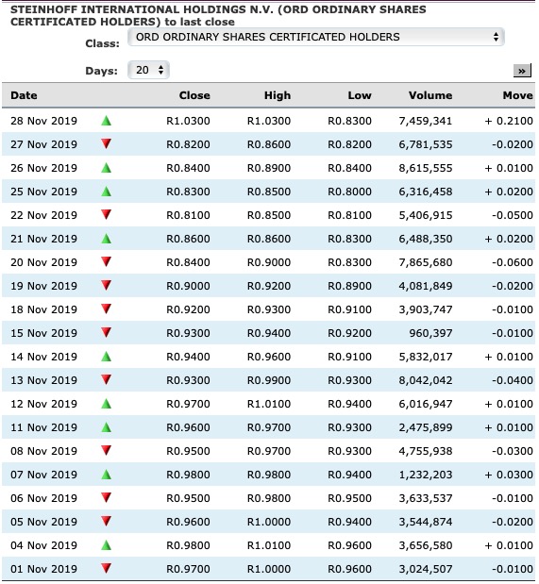Click the High column header
The height and width of the screenshot is (584, 539).
(278, 95)
